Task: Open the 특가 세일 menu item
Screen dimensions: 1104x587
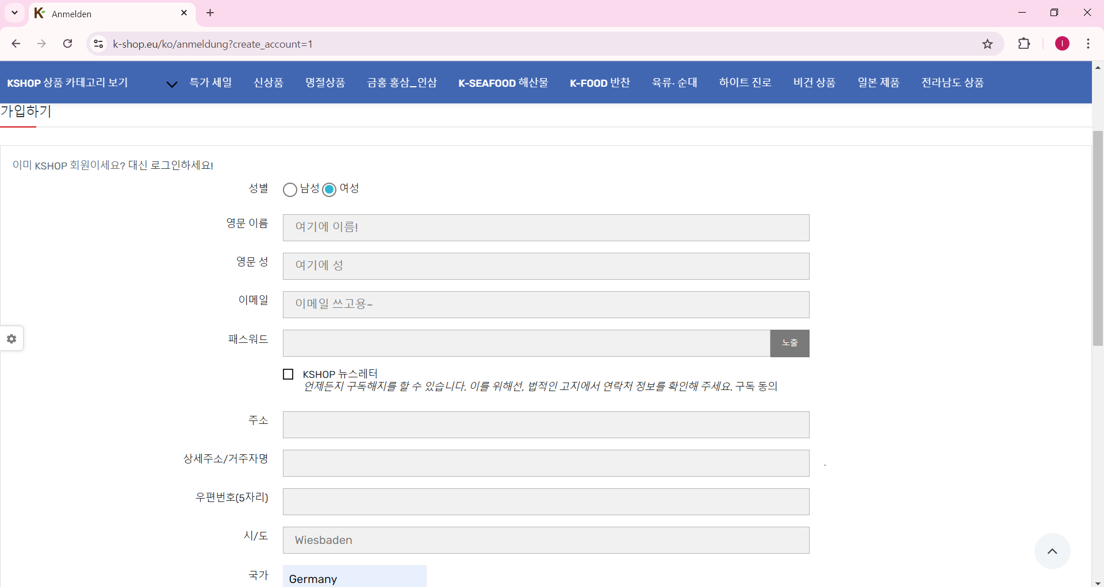Action: (x=210, y=83)
